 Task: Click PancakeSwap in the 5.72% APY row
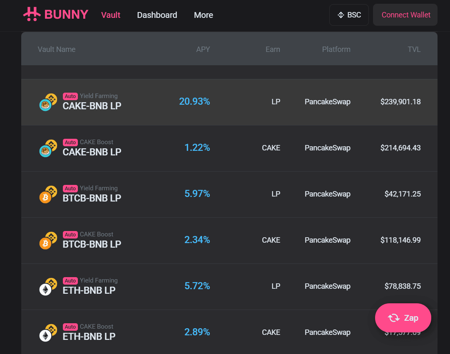(x=328, y=286)
